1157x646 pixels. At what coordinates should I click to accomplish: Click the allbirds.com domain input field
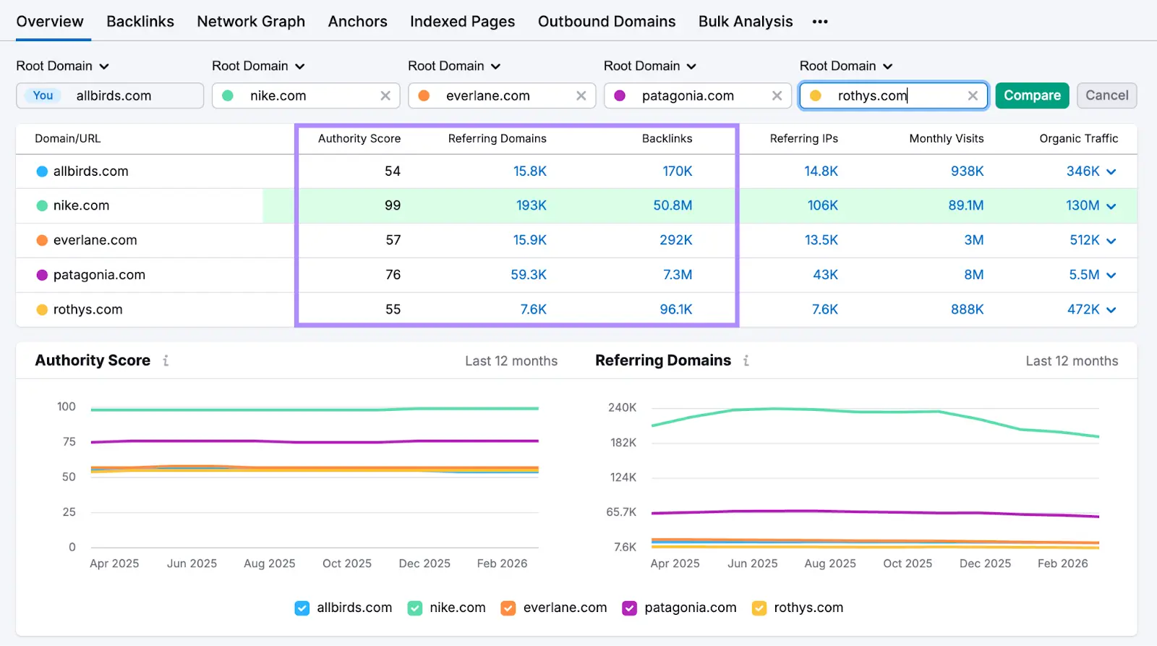click(x=110, y=95)
